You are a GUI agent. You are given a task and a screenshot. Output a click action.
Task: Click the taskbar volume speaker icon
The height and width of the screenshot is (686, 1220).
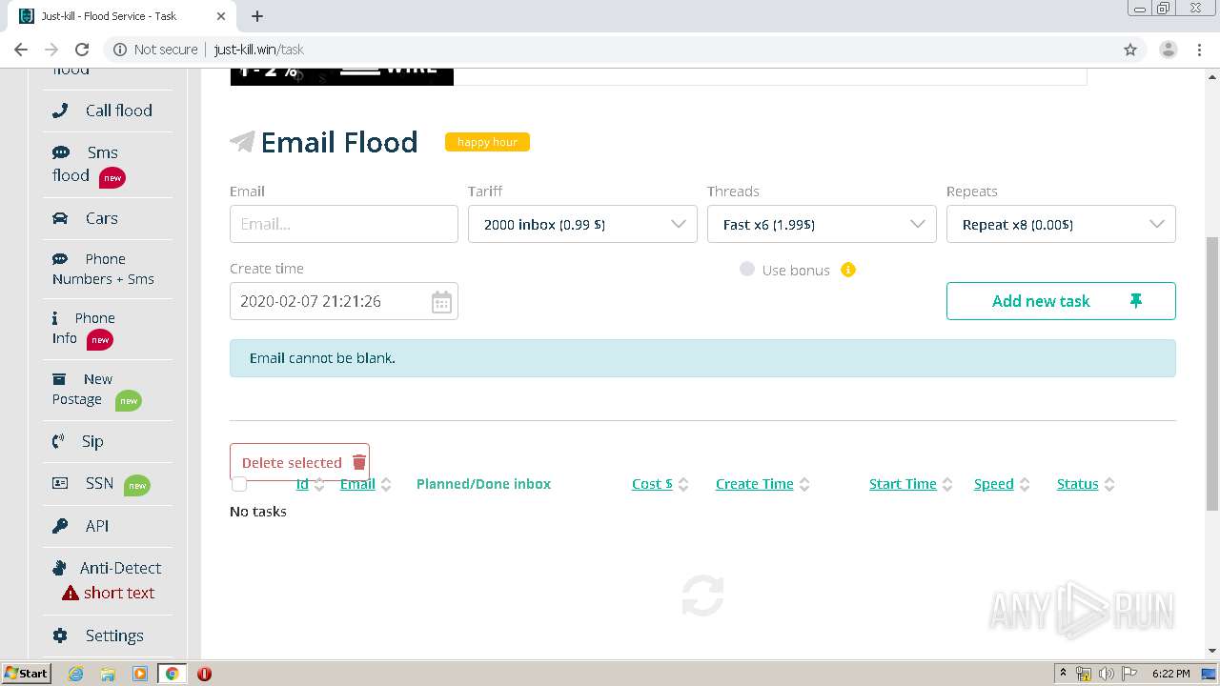1106,674
